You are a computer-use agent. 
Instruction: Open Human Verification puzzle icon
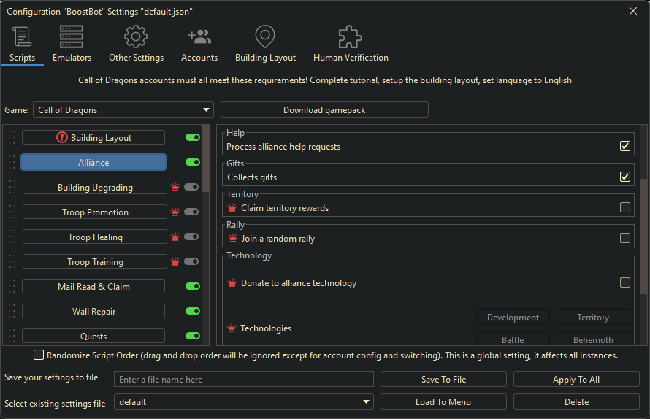coord(351,36)
